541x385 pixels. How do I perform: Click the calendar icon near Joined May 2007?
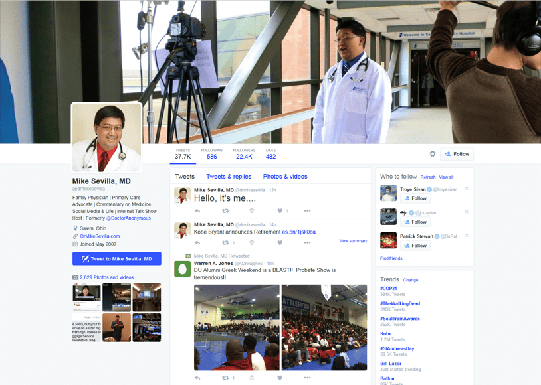[x=76, y=244]
